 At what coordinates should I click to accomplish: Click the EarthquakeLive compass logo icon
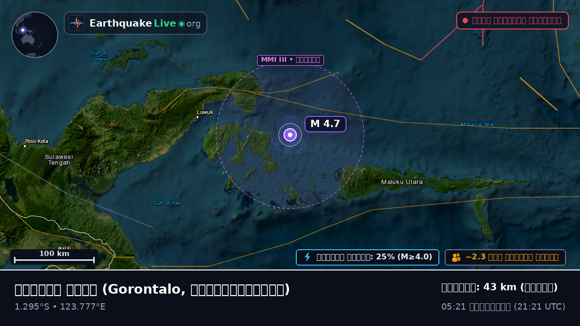point(76,23)
